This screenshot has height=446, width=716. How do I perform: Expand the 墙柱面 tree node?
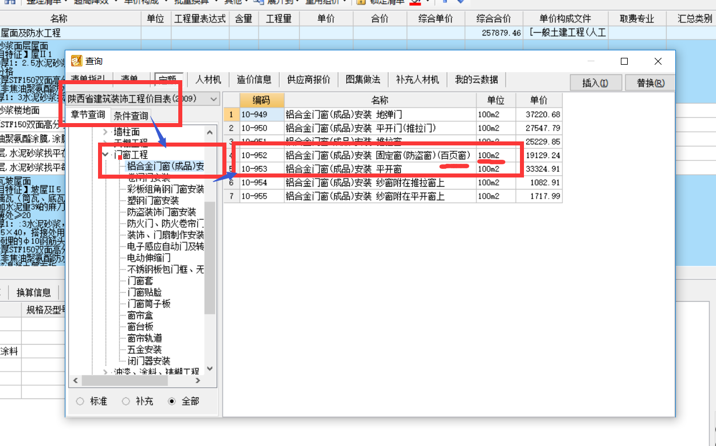(105, 132)
